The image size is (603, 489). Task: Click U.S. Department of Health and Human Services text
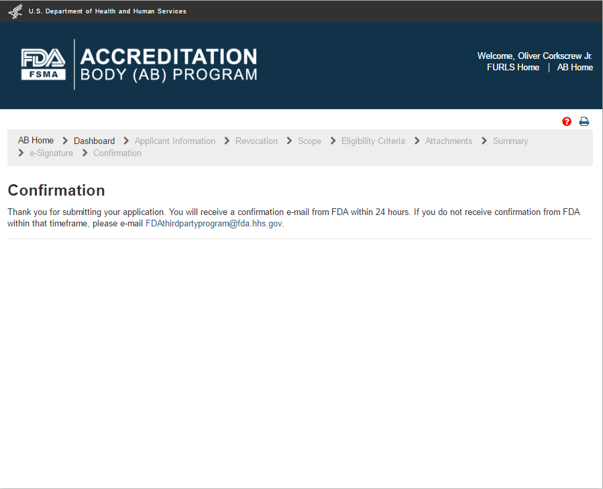tap(107, 11)
